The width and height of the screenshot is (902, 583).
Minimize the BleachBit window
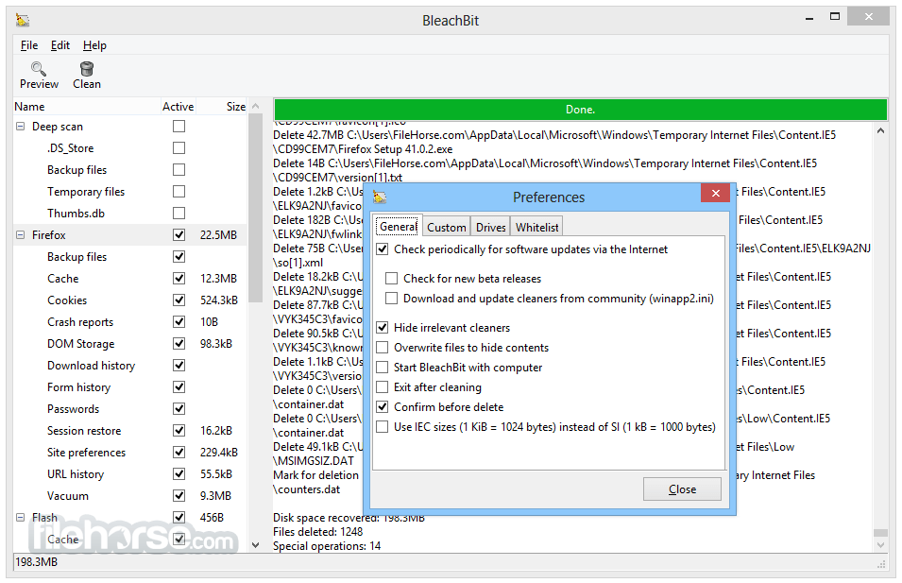[x=808, y=18]
